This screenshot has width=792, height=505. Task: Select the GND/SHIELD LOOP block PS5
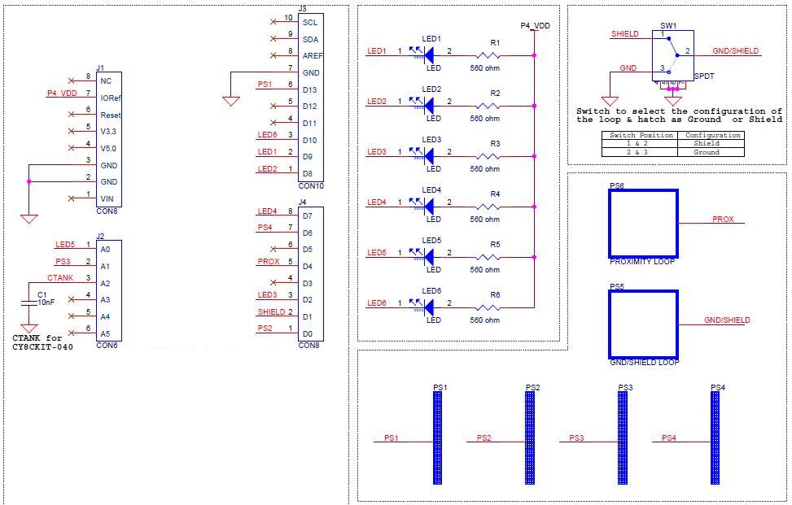[x=643, y=325]
